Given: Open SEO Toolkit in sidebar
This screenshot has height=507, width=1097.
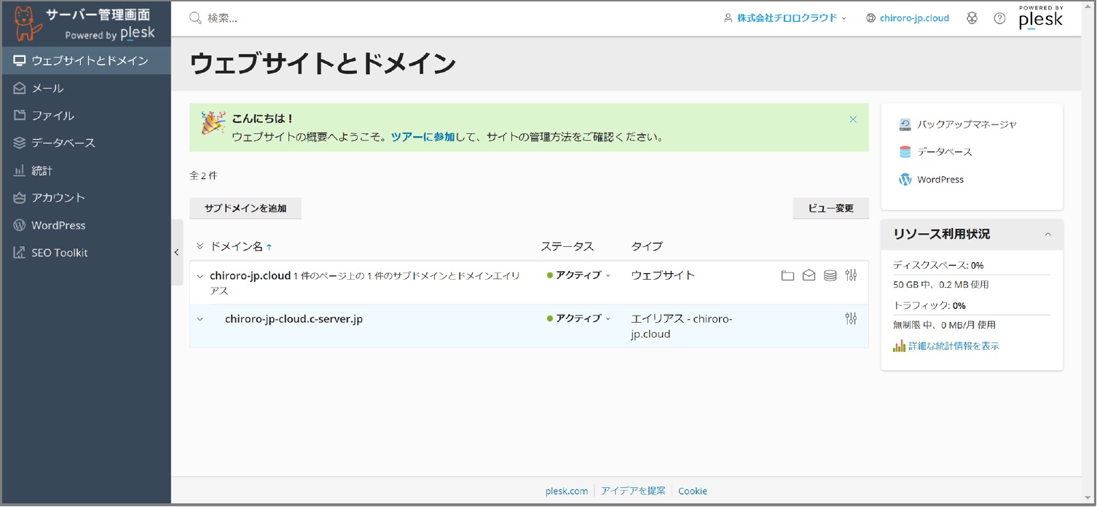Looking at the screenshot, I should (86, 253).
